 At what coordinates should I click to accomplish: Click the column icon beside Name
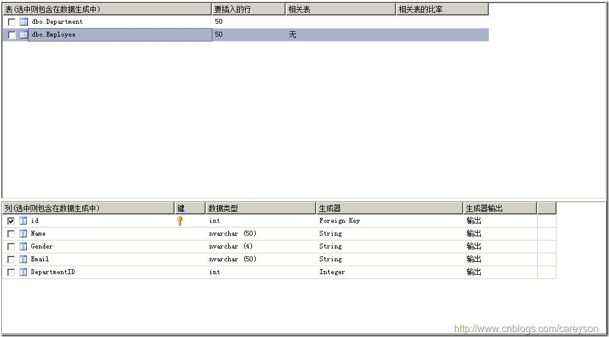(x=23, y=234)
